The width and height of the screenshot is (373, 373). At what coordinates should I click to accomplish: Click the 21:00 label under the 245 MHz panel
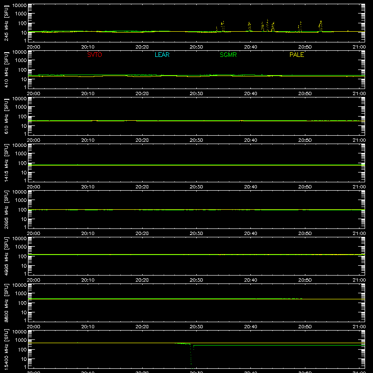pos(359,47)
